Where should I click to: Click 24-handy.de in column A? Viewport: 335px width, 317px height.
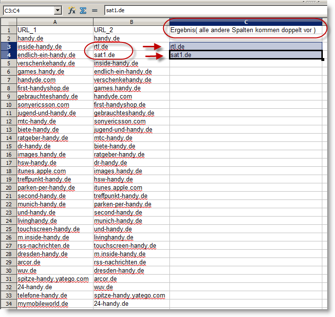(x=55, y=287)
